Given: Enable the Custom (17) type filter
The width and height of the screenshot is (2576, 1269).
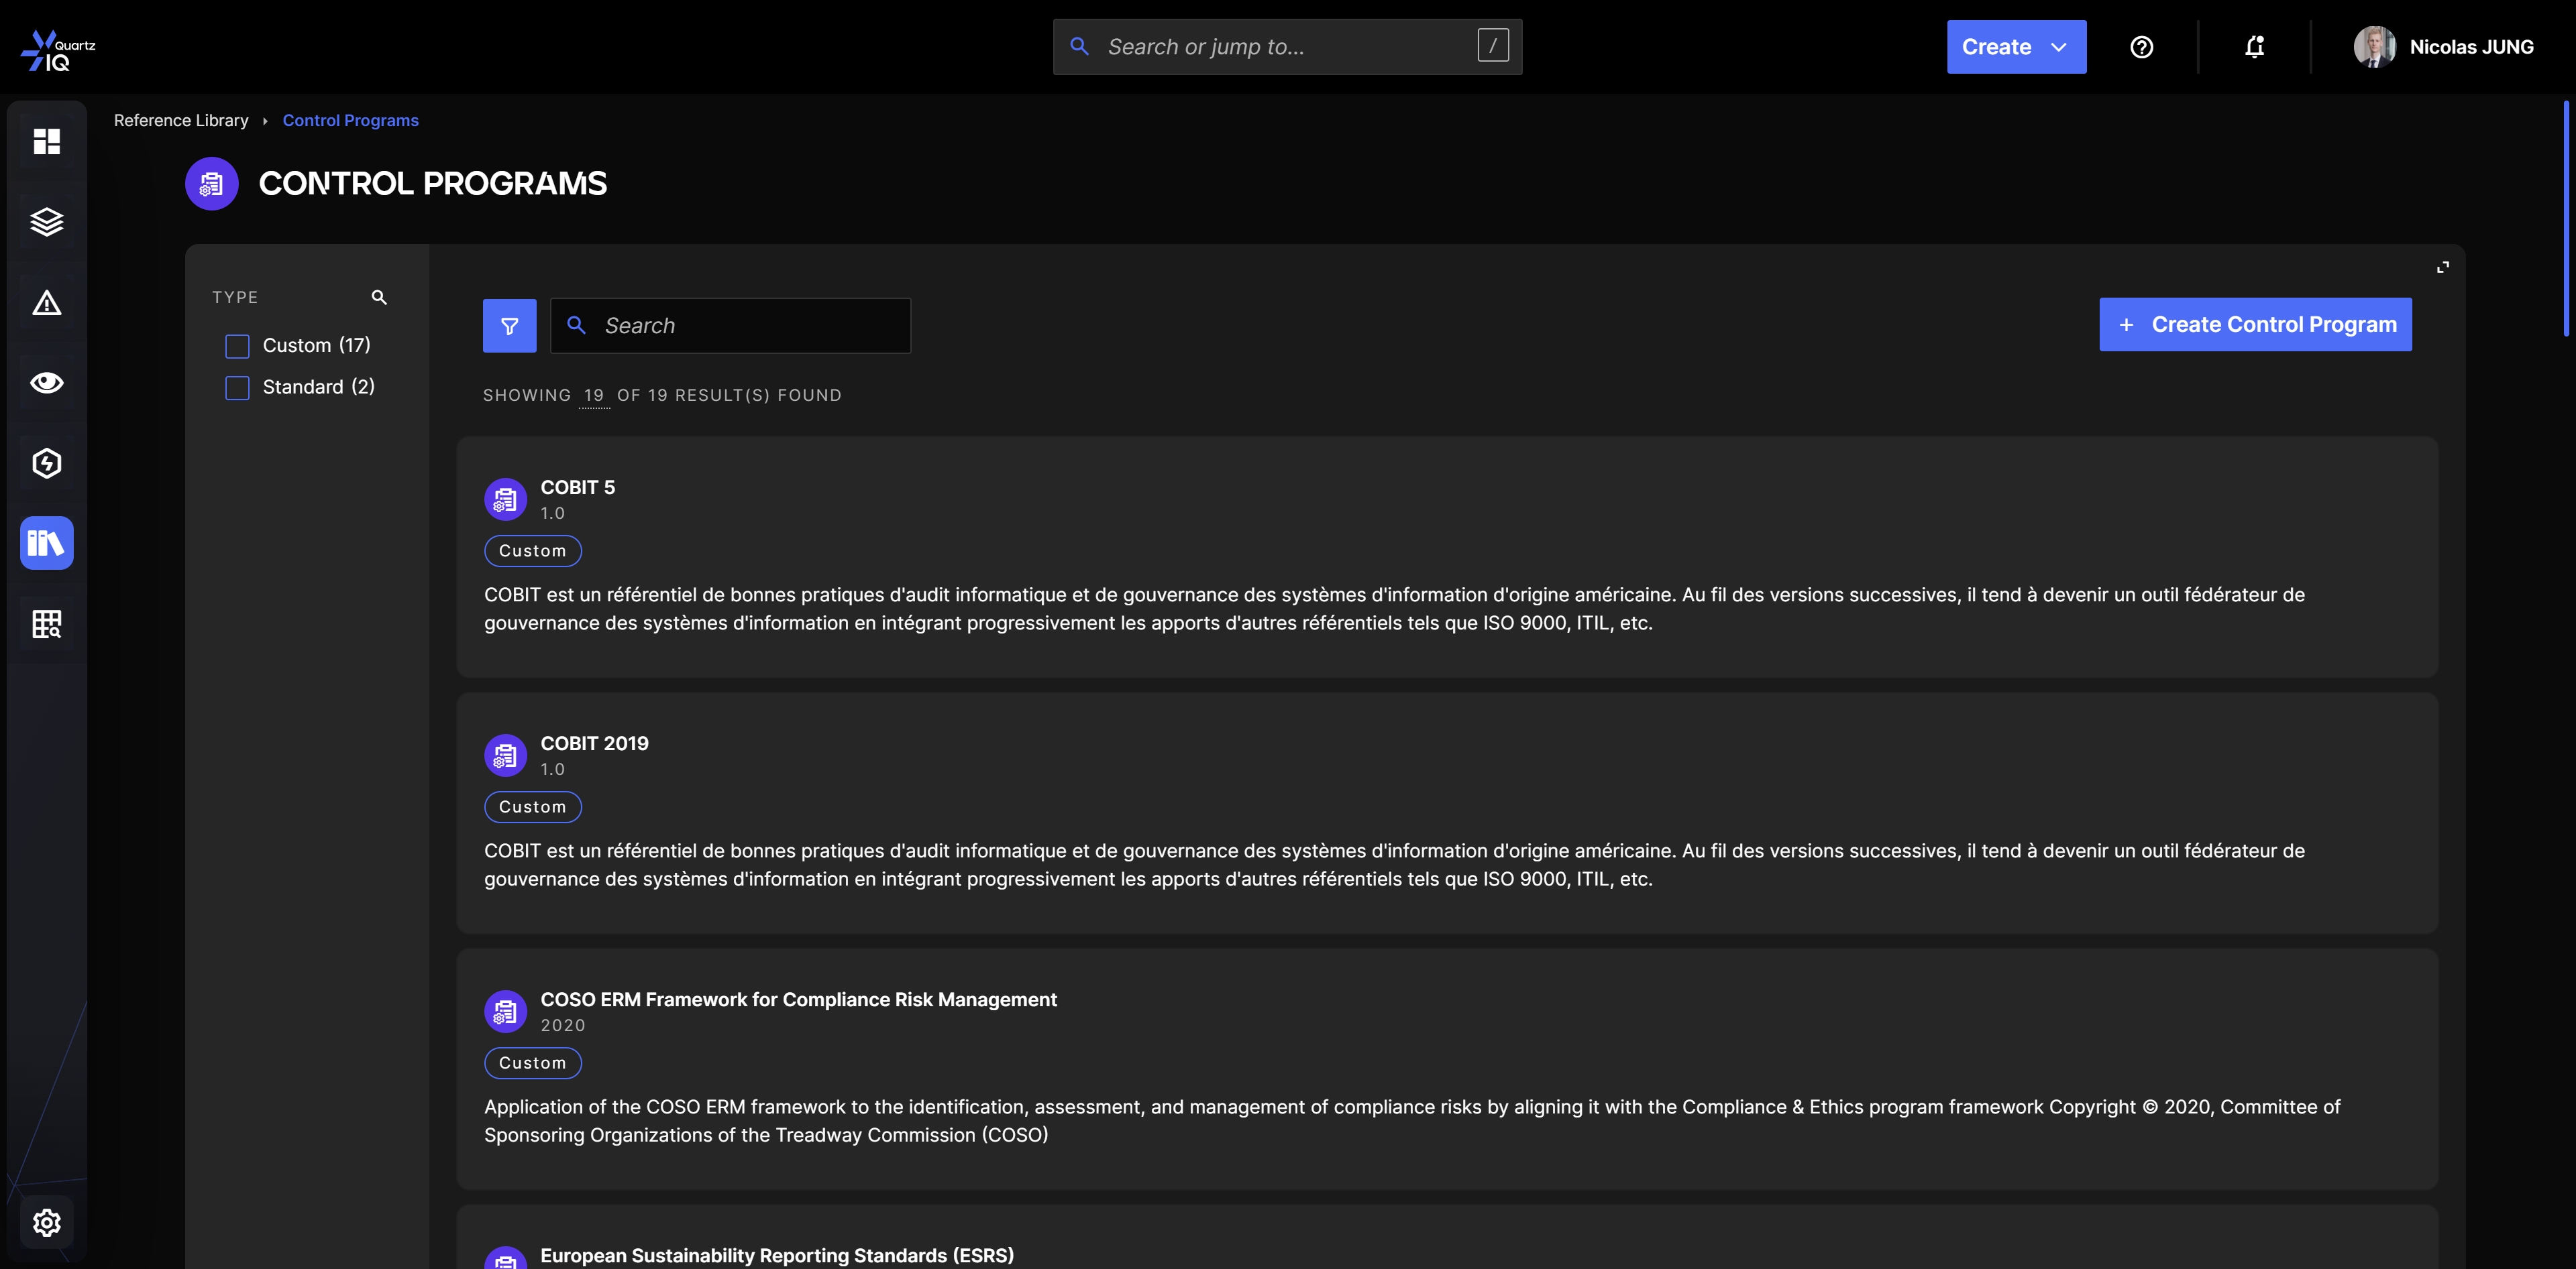Looking at the screenshot, I should pyautogui.click(x=237, y=346).
